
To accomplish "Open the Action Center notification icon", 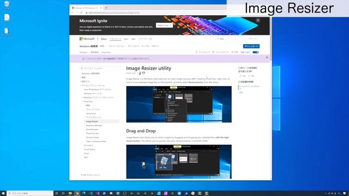I will click(345, 193).
